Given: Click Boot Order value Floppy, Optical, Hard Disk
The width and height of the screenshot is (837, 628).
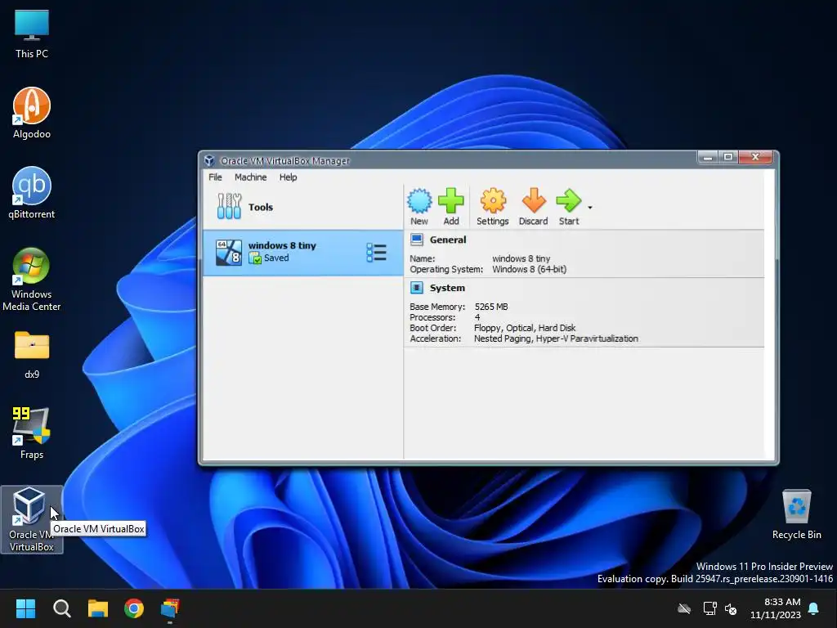Looking at the screenshot, I should 525,328.
